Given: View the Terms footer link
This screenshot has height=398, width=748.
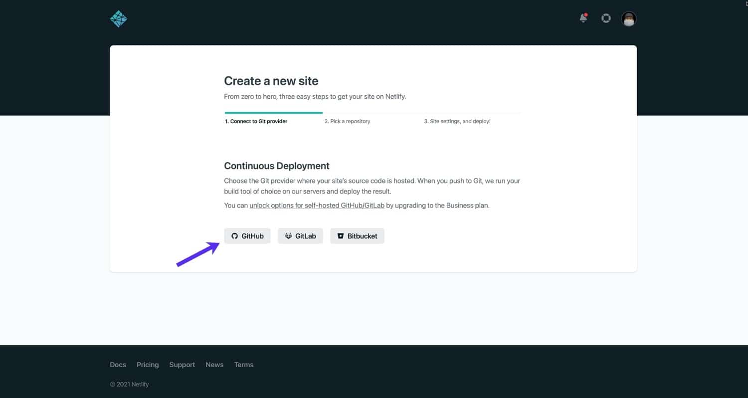Looking at the screenshot, I should (x=244, y=365).
